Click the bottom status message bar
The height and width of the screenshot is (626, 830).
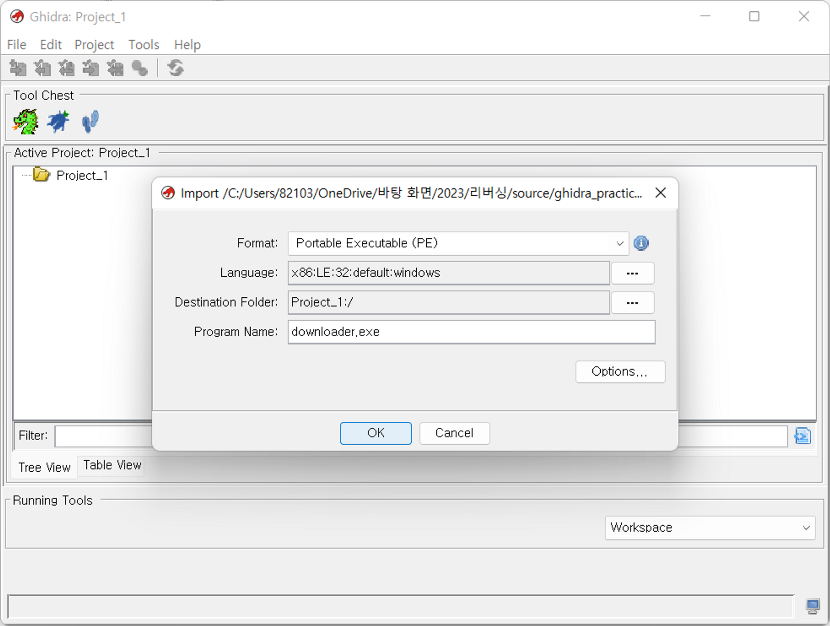pos(401,606)
